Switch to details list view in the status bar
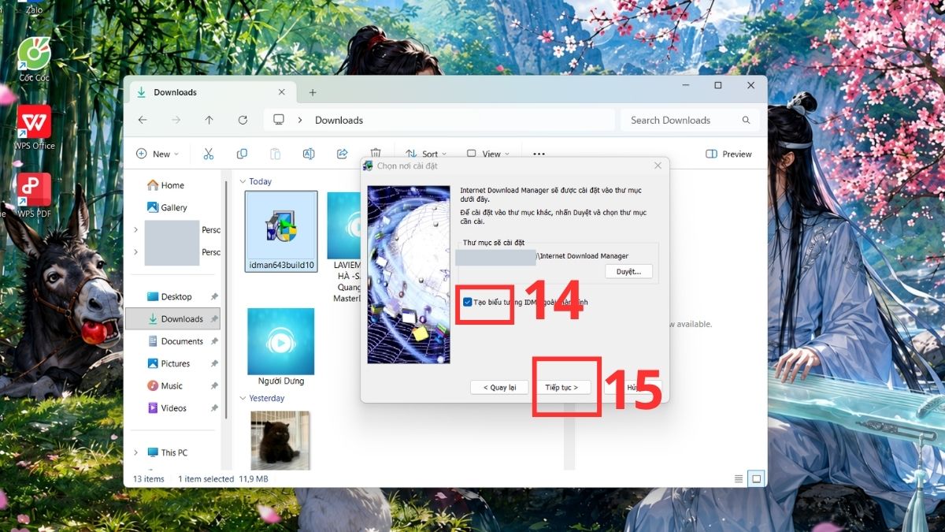 (739, 478)
